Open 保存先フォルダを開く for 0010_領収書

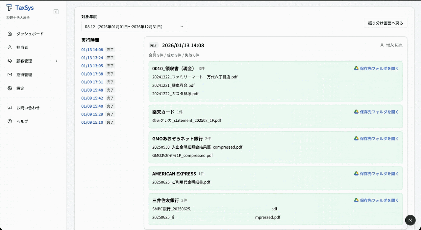379,68
